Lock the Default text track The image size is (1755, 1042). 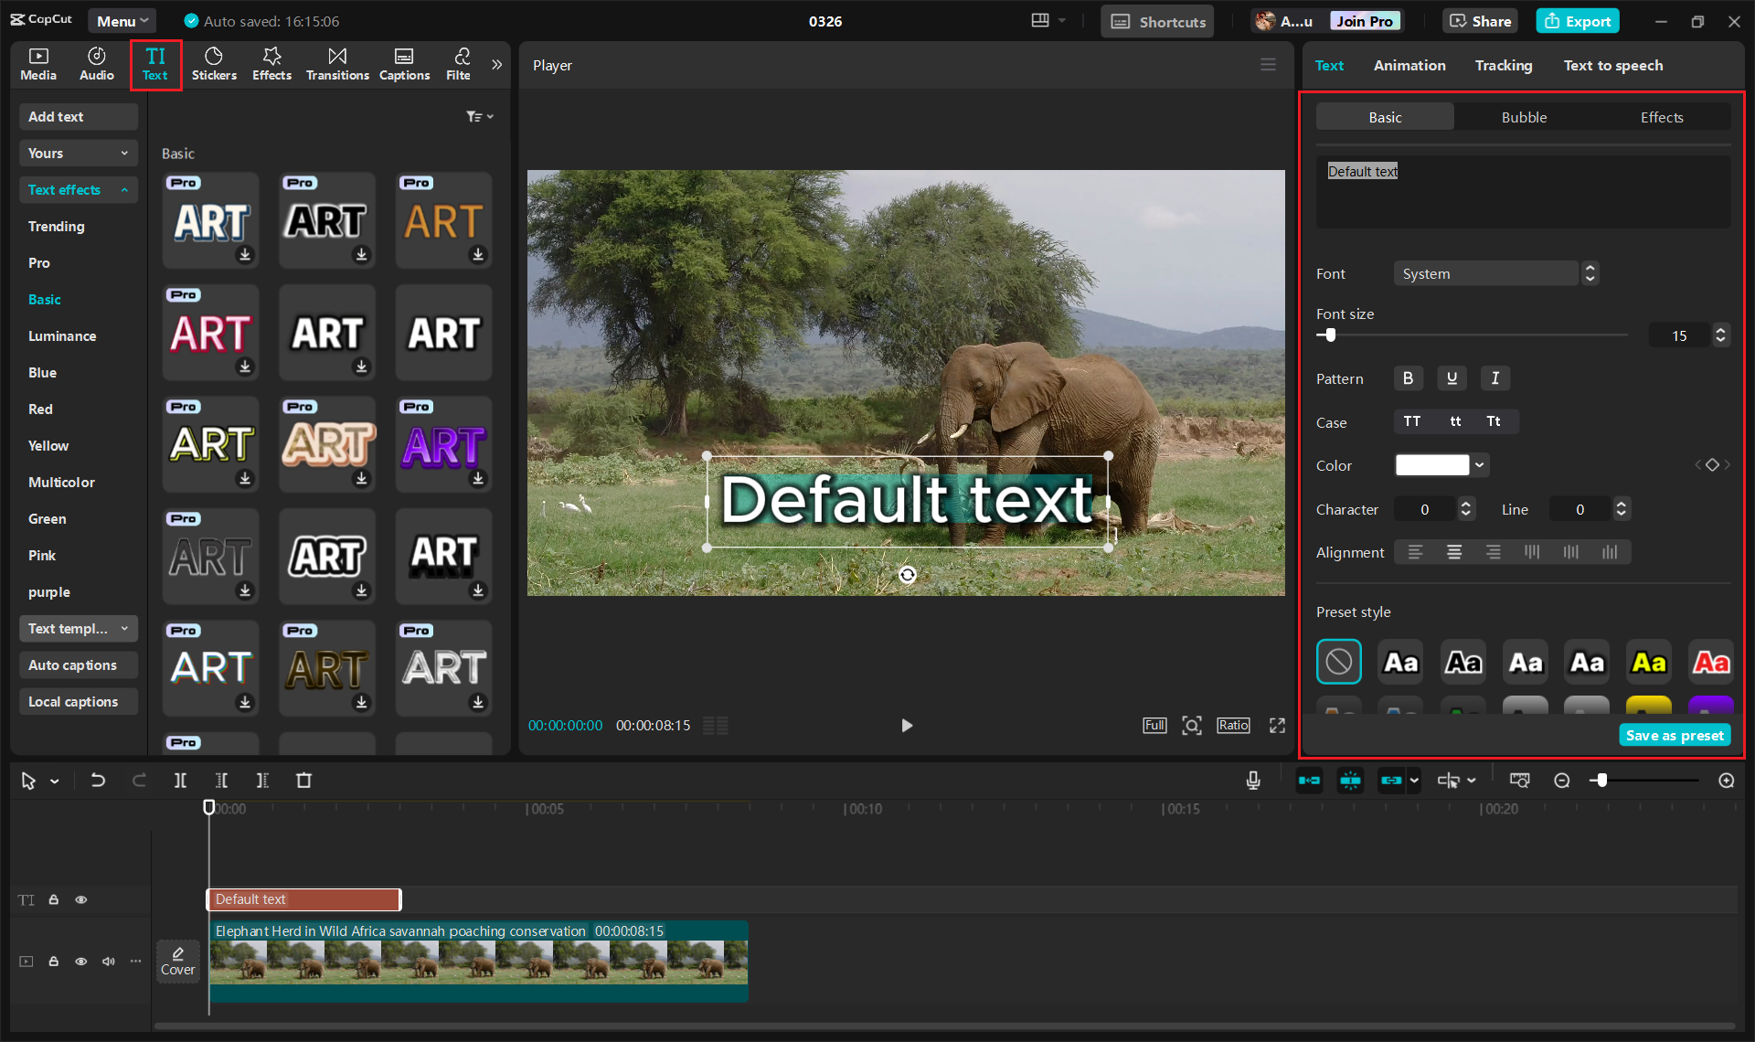[x=54, y=899]
